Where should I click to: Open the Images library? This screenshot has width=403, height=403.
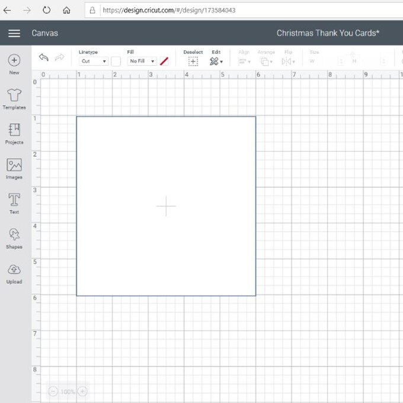coord(14,165)
